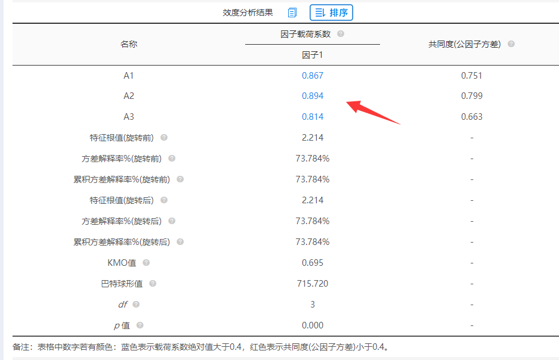Click the 排序 sort button
The image size is (559, 360).
[x=331, y=13]
